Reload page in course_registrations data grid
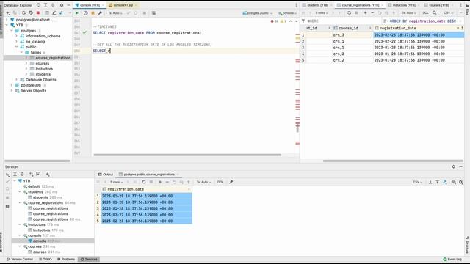The height and width of the screenshot is (264, 470). [349, 13]
